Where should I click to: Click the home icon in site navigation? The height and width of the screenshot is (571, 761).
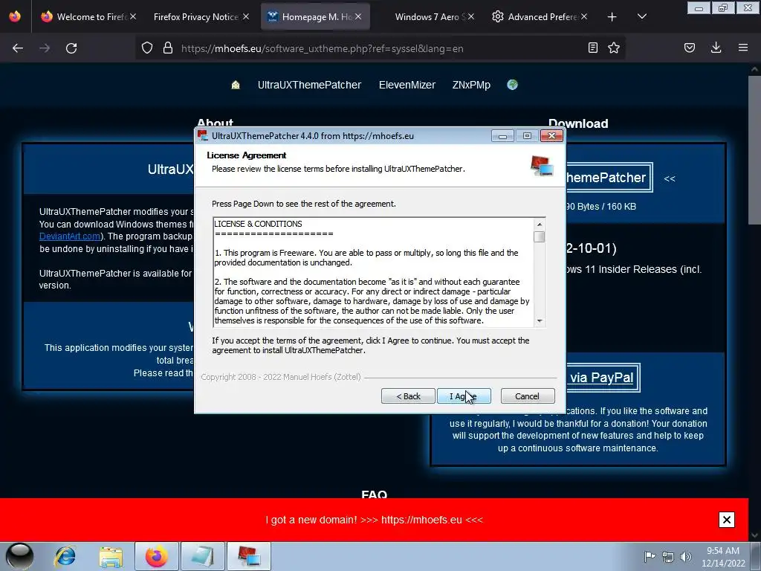[236, 85]
